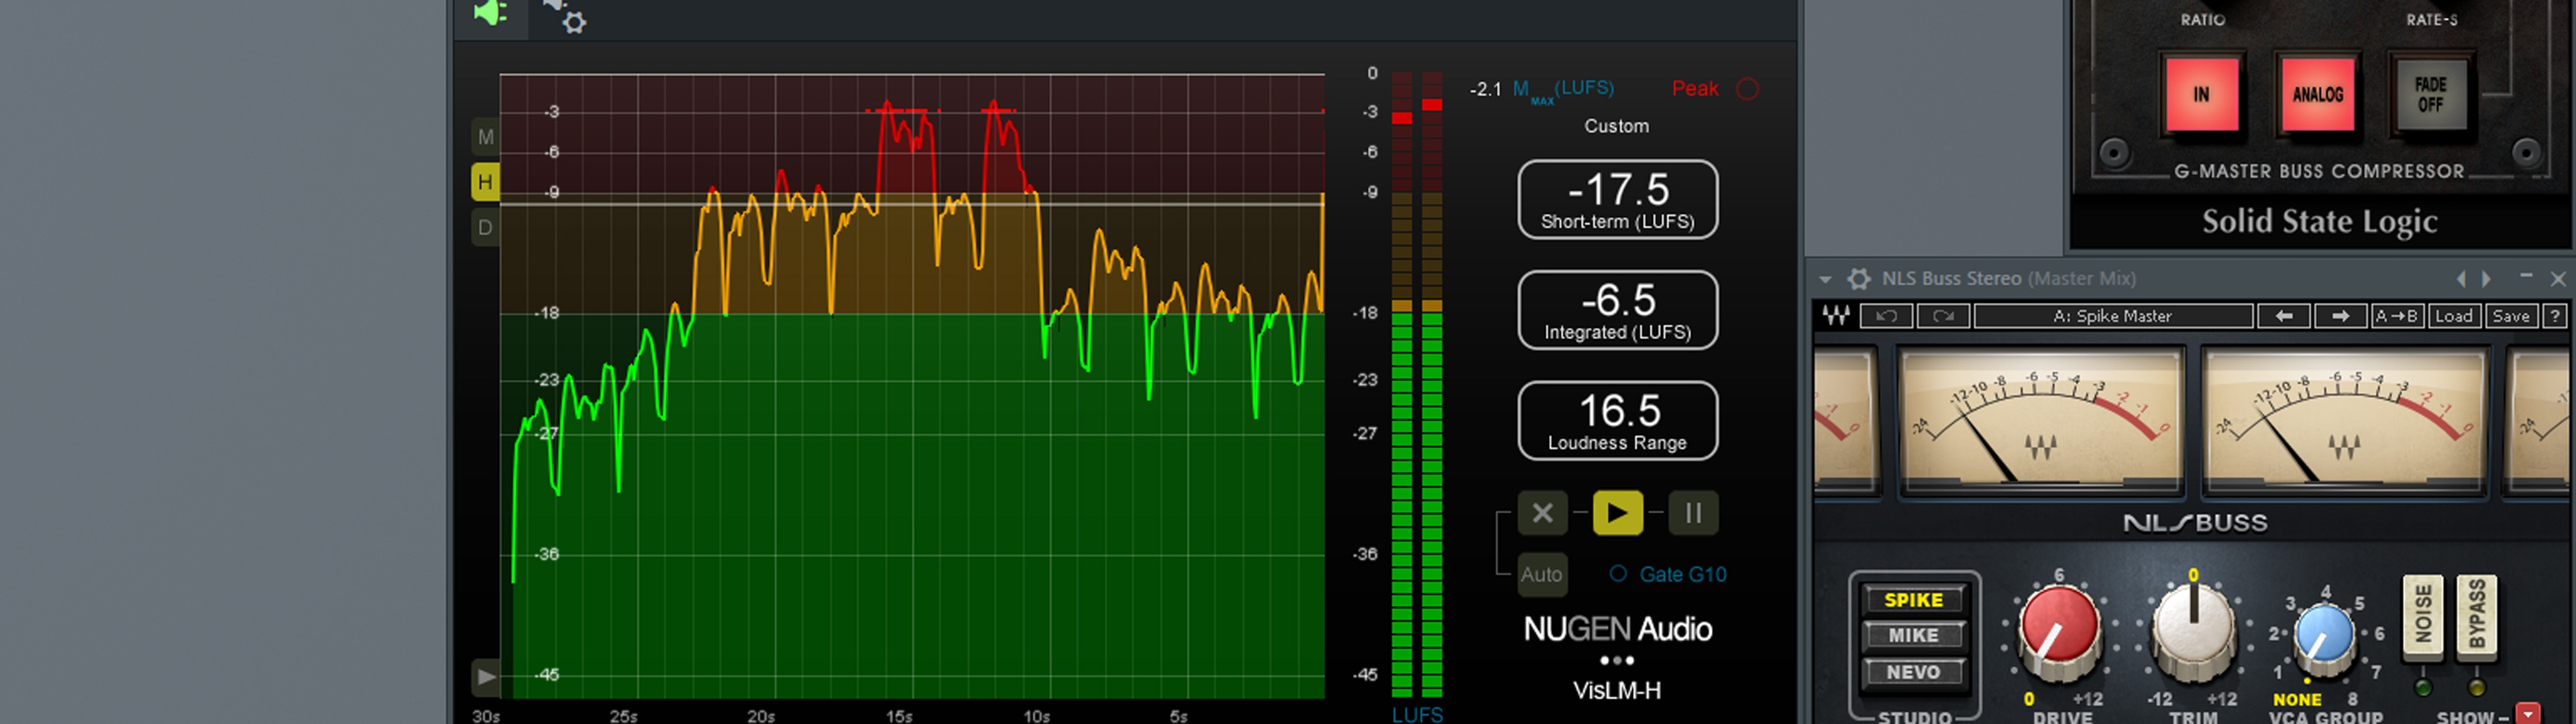This screenshot has width=2576, height=724.
Task: Click the Waves logo icon
Action: (x=1835, y=316)
